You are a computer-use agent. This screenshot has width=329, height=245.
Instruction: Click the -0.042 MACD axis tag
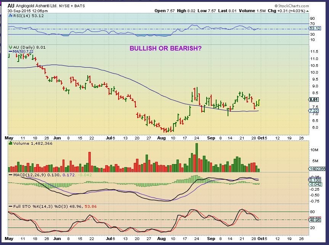[x=315, y=184]
